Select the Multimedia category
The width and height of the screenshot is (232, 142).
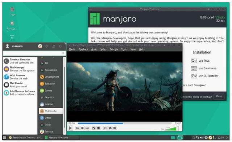pyautogui.click(x=51, y=111)
